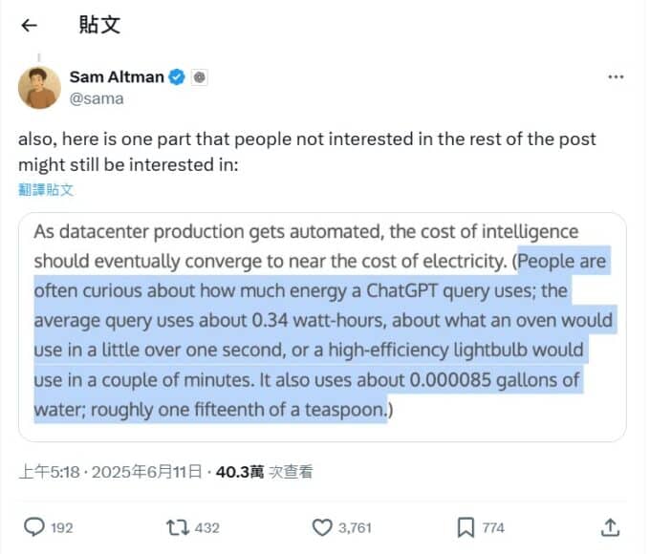Screen dimensions: 650x554
Task: Click the back arrow at top
Action: coord(29,27)
